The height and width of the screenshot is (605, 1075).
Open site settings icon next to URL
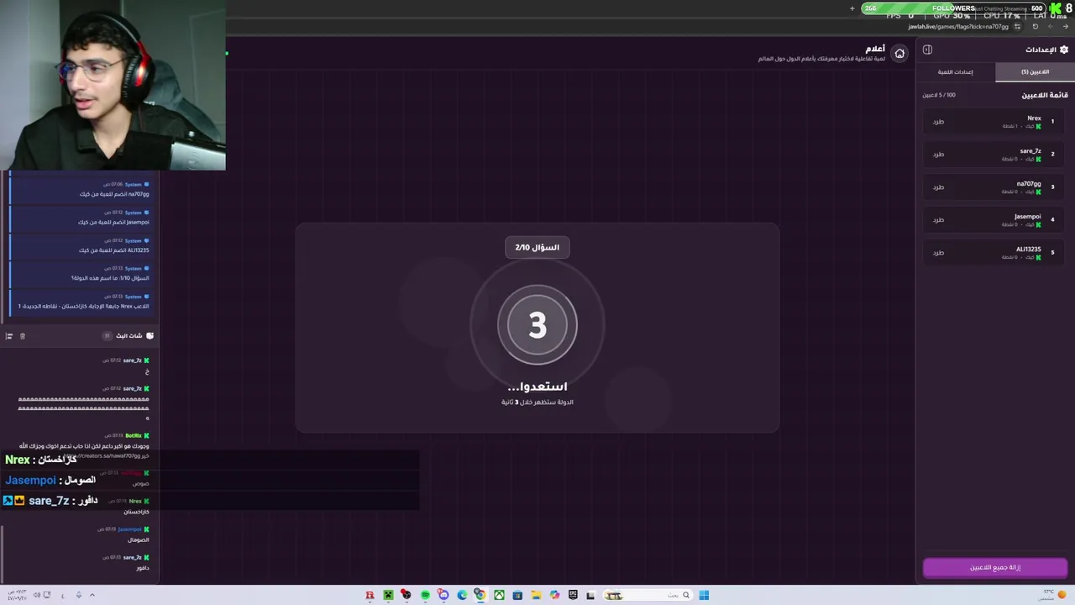coord(1018,26)
